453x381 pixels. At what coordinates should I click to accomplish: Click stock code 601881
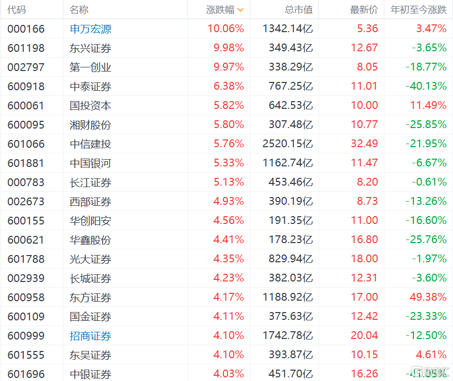point(26,163)
